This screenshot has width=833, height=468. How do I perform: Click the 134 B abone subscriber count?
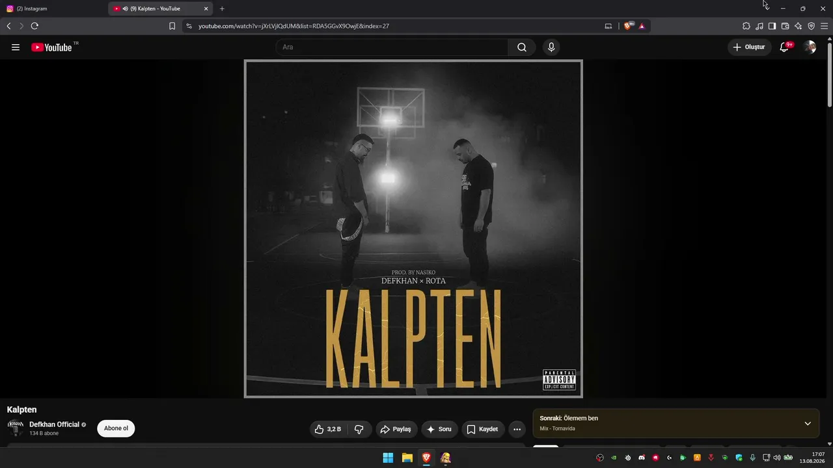click(44, 433)
